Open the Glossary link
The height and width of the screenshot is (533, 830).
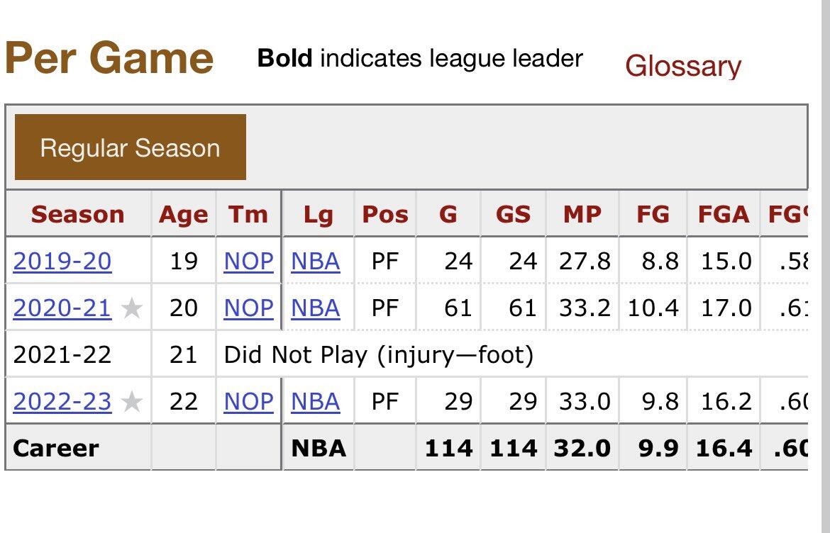[x=682, y=66]
